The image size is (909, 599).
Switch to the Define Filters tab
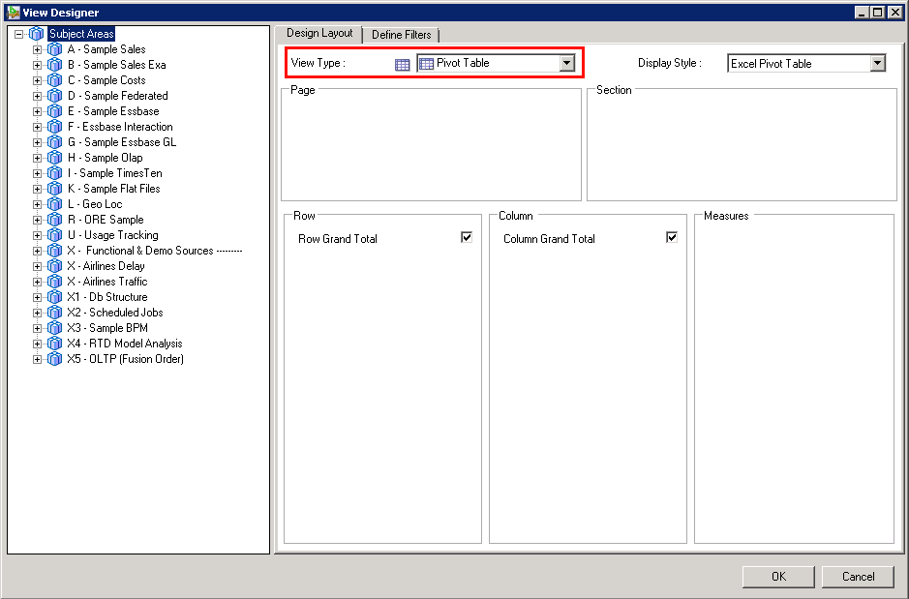point(401,36)
